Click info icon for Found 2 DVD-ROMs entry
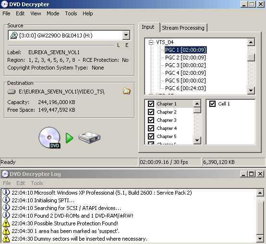The image size is (266, 244). 6,216
